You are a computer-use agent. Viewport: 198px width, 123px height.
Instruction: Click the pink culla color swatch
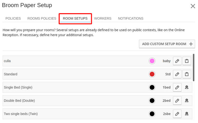pos(152,61)
